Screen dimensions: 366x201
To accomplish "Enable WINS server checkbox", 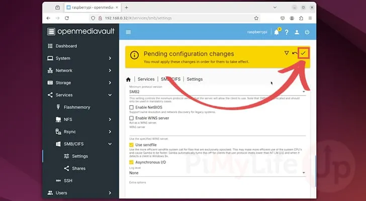I will coord(131,118).
